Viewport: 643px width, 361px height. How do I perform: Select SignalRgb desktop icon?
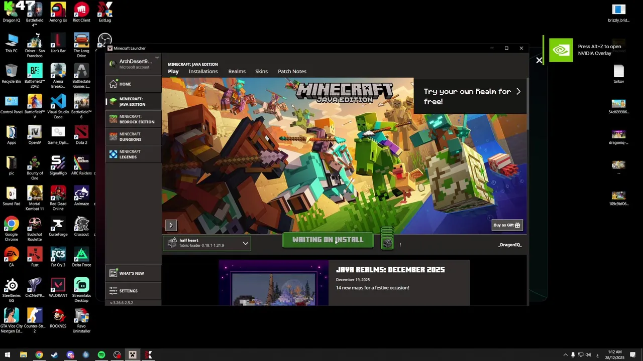coord(58,165)
